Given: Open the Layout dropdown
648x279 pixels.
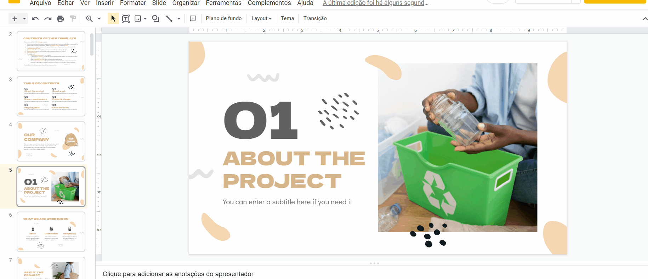Looking at the screenshot, I should tap(262, 18).
